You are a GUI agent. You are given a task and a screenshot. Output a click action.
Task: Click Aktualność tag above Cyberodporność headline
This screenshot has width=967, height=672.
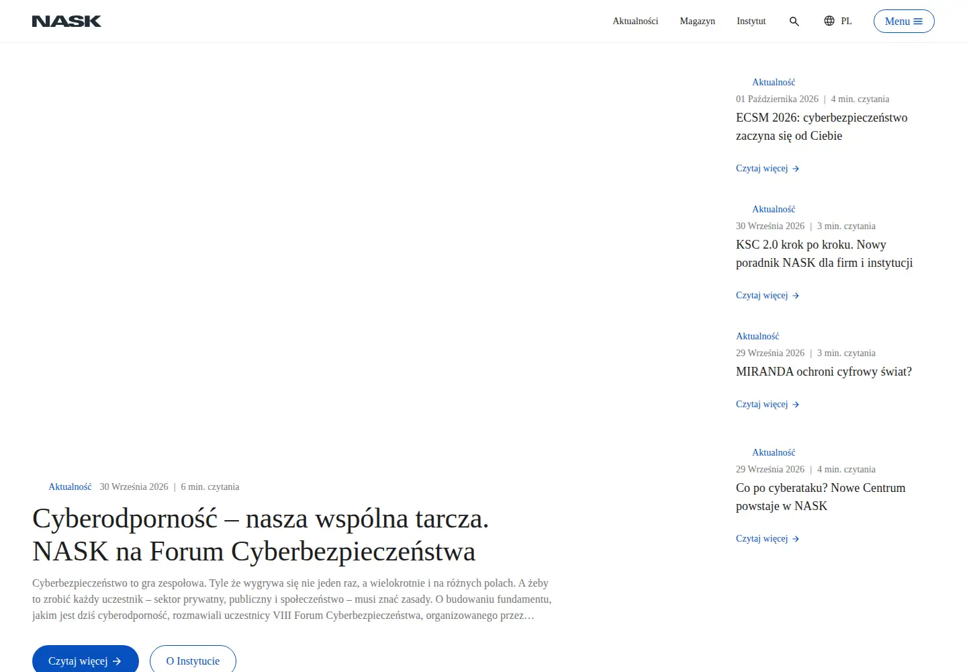(x=70, y=487)
